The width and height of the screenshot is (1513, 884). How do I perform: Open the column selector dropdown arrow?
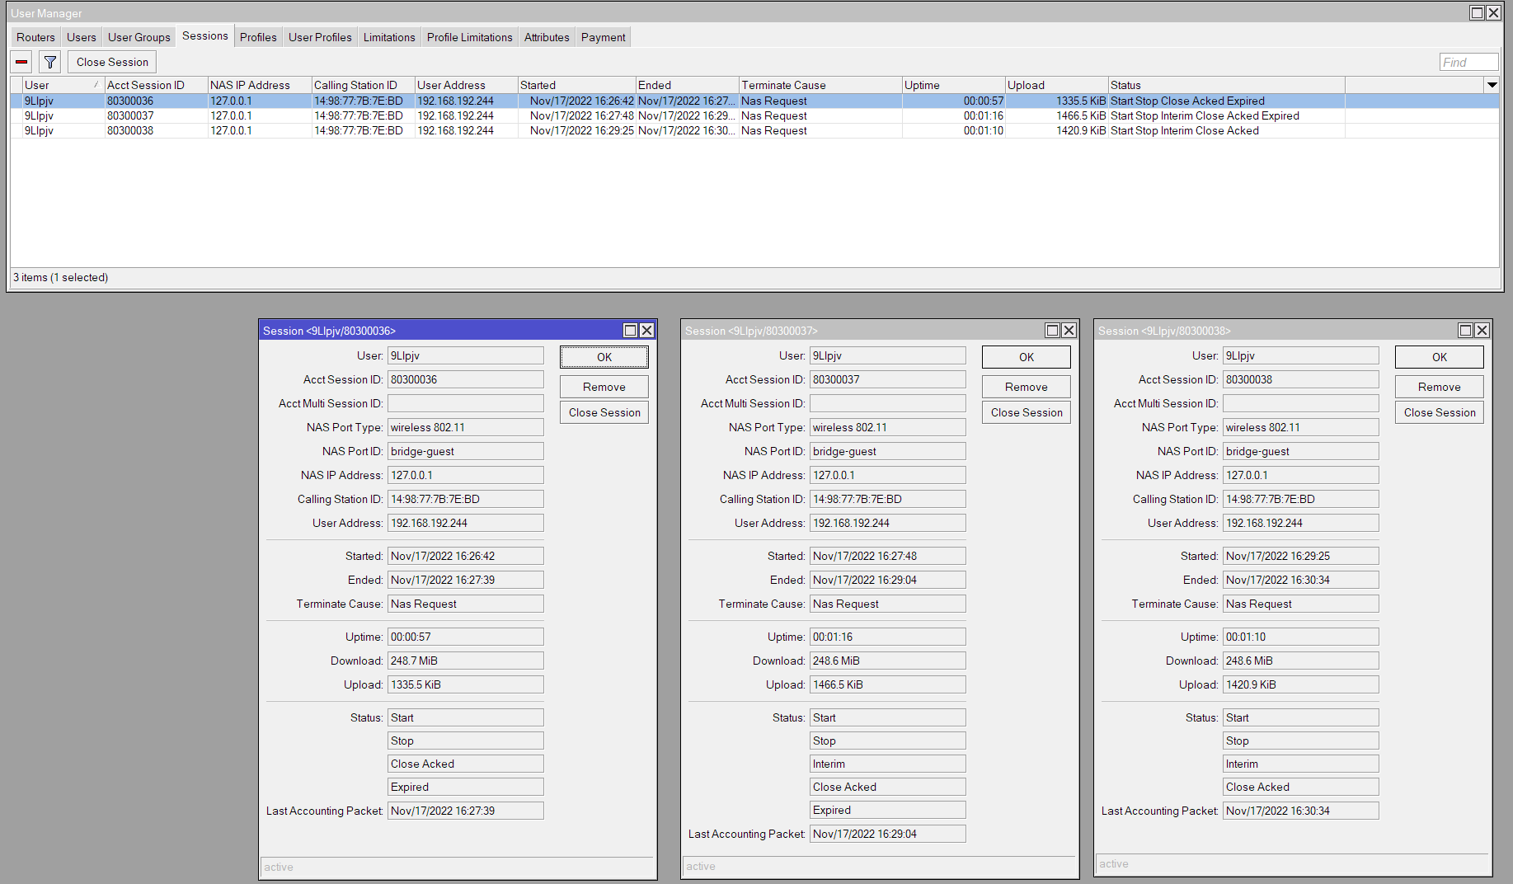coord(1492,85)
